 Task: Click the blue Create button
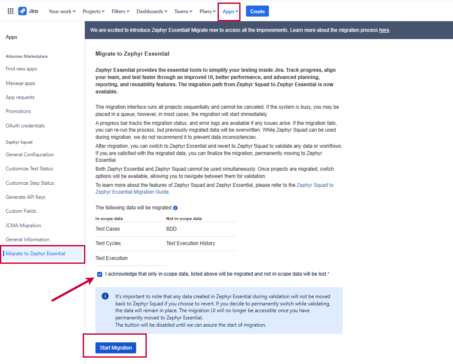[257, 11]
